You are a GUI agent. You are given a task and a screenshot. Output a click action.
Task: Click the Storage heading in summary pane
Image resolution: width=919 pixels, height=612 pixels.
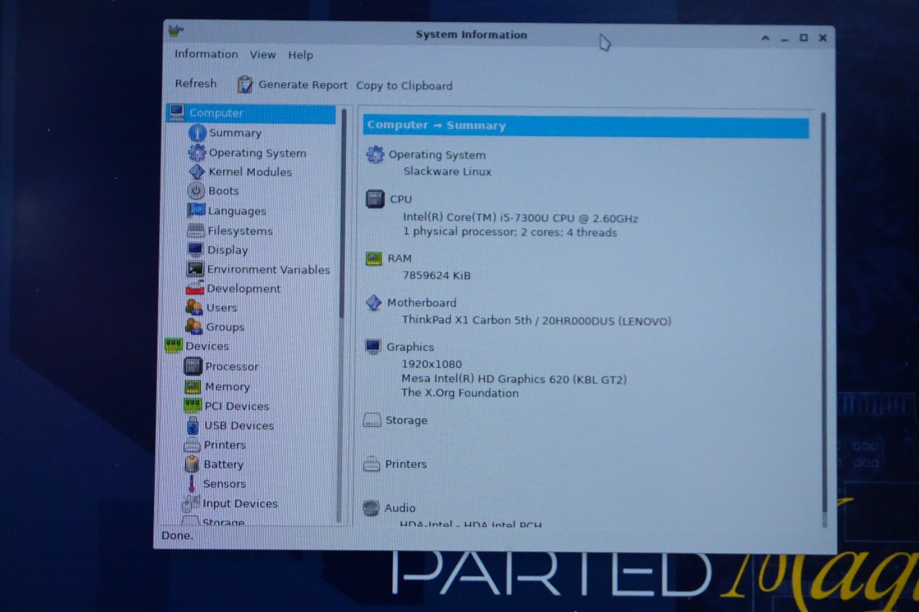(x=407, y=420)
